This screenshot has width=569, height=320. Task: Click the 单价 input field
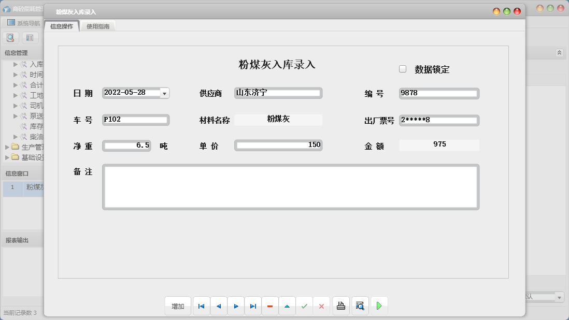(x=278, y=145)
